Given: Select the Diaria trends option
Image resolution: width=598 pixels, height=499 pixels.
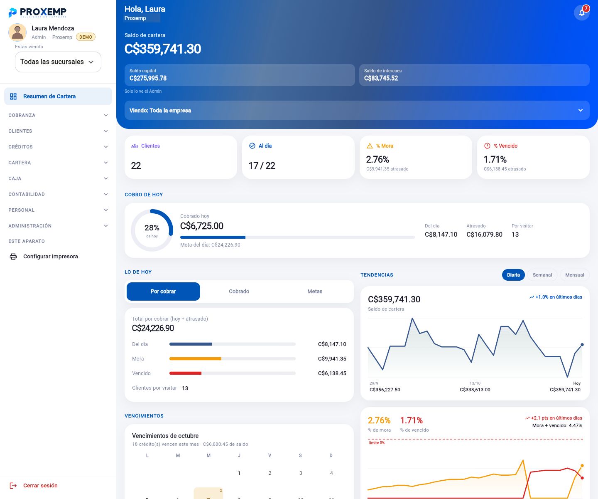Looking at the screenshot, I should (513, 275).
